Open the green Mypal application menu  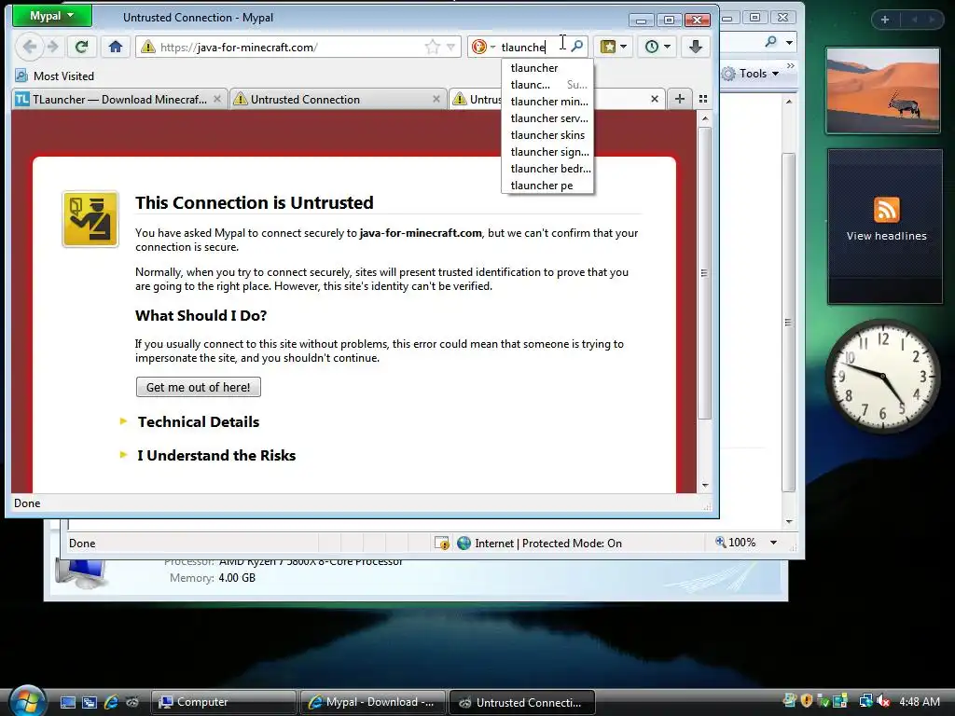(52, 16)
